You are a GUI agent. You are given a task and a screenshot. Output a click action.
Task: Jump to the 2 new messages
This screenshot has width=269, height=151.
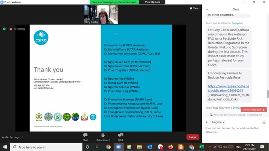pos(254,110)
